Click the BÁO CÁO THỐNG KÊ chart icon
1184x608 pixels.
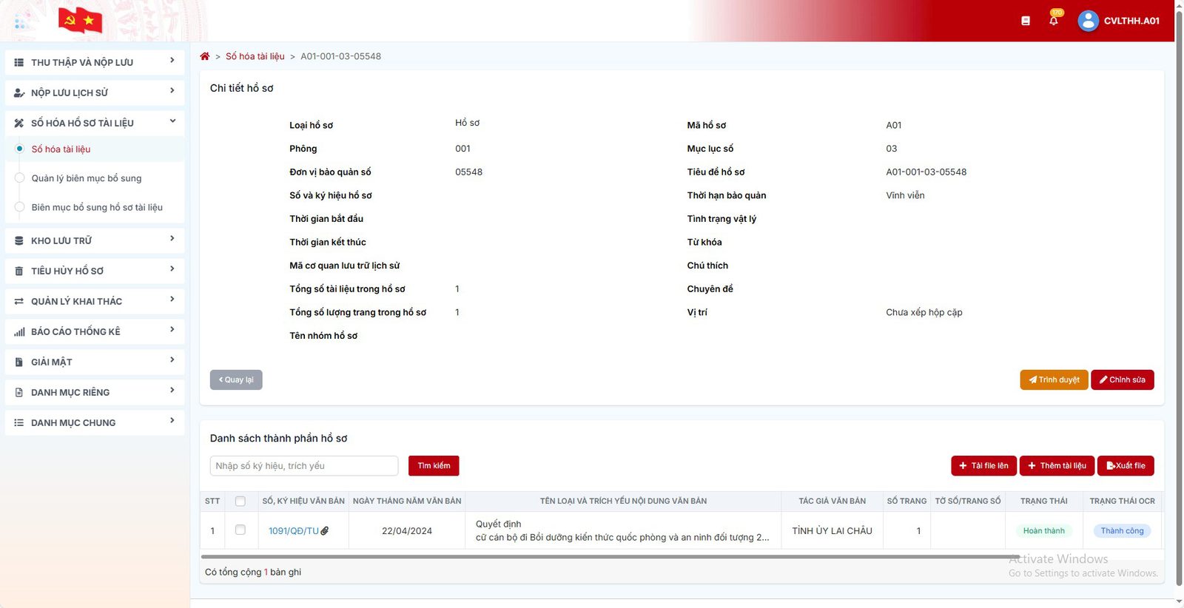tap(19, 332)
